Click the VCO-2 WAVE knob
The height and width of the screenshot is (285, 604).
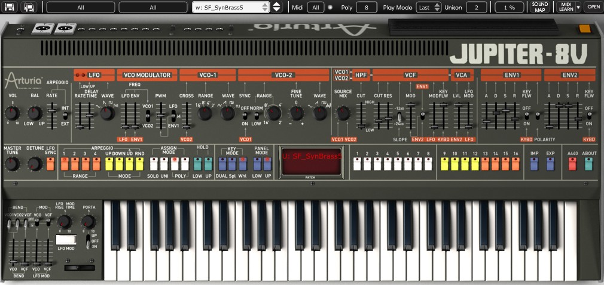pyautogui.click(x=319, y=113)
